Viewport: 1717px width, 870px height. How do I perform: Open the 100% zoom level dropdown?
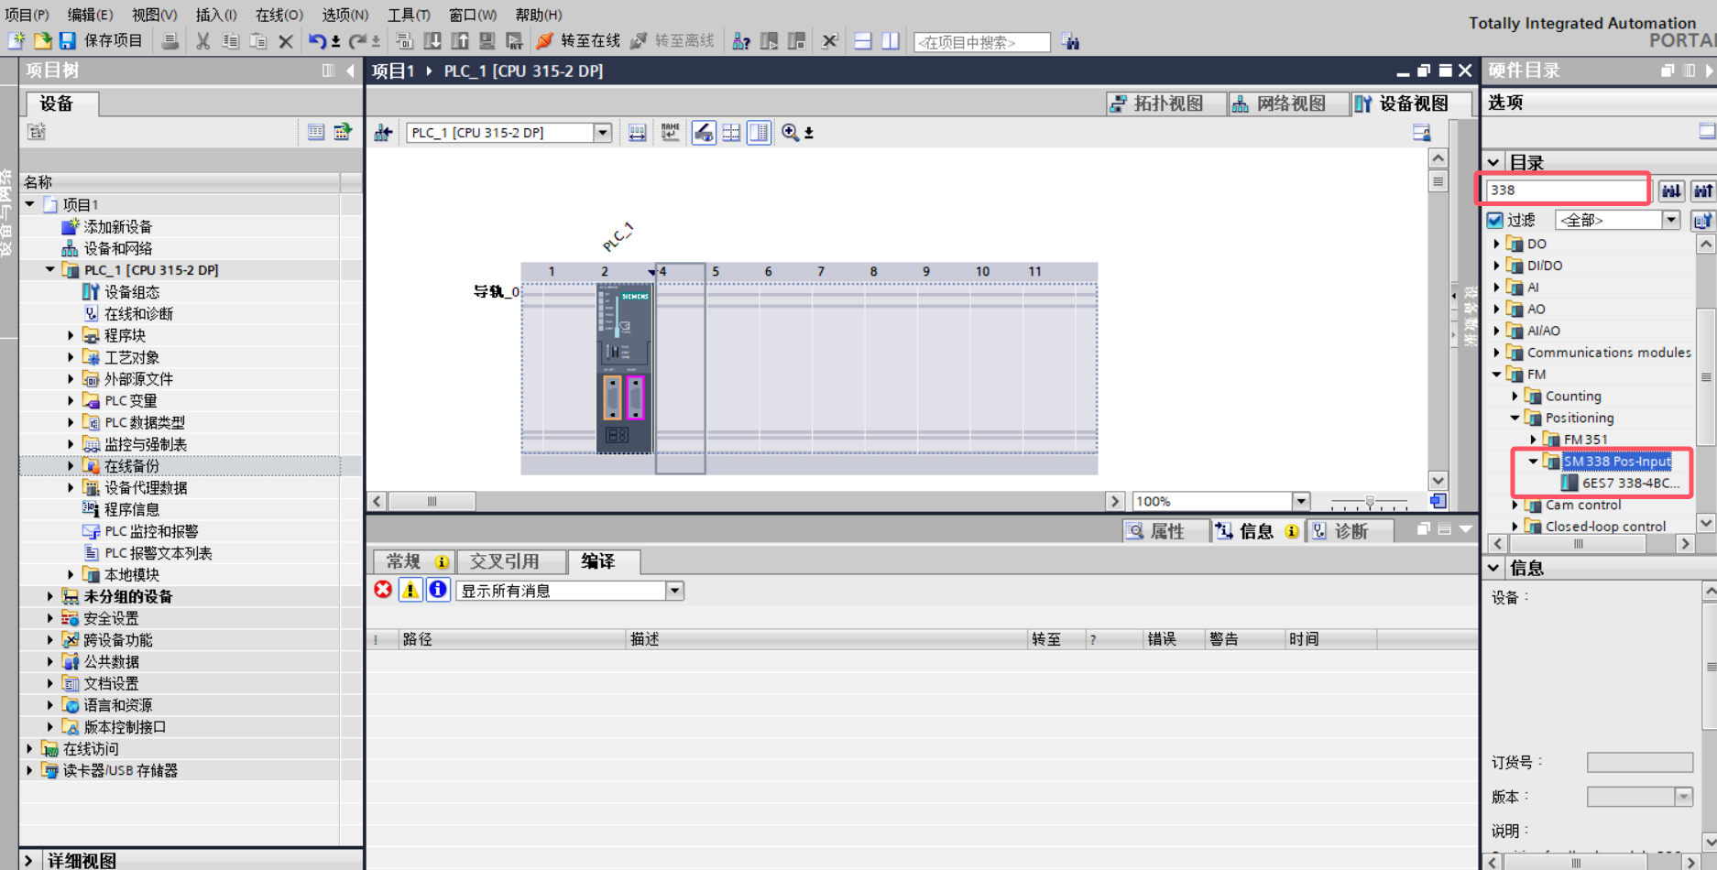coord(1301,501)
